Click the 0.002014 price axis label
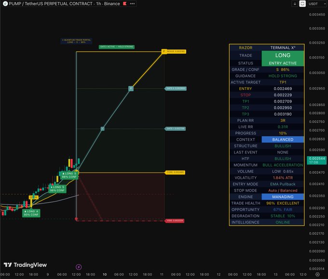Image resolution: width=328 pixels, height=279 pixels. point(317,269)
